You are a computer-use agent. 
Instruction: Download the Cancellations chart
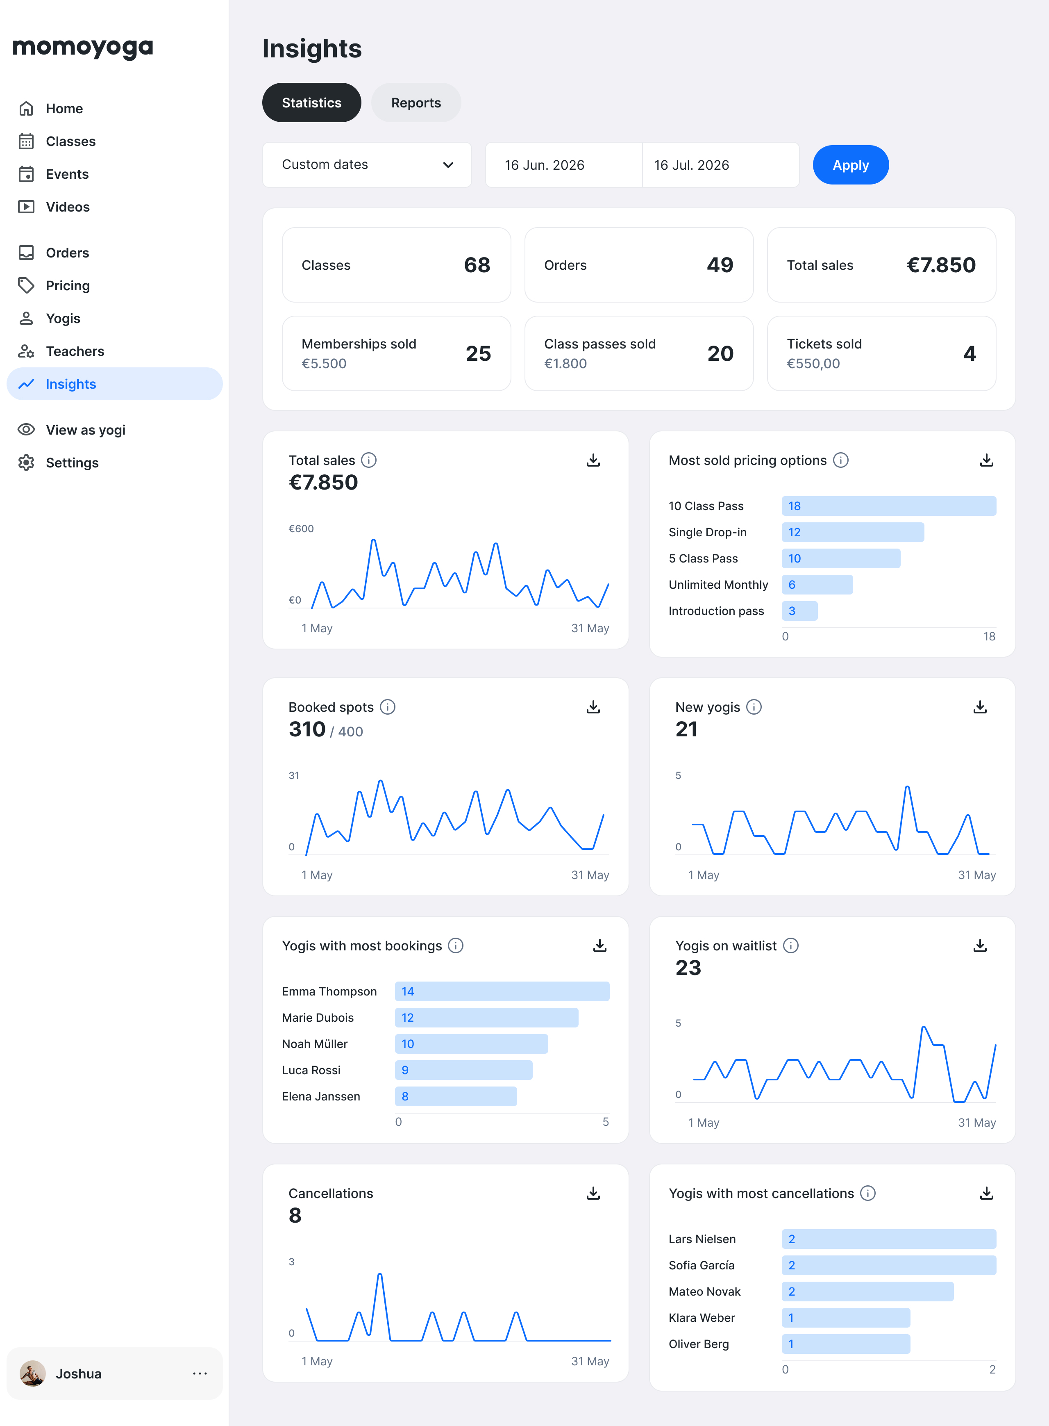coord(593,1194)
